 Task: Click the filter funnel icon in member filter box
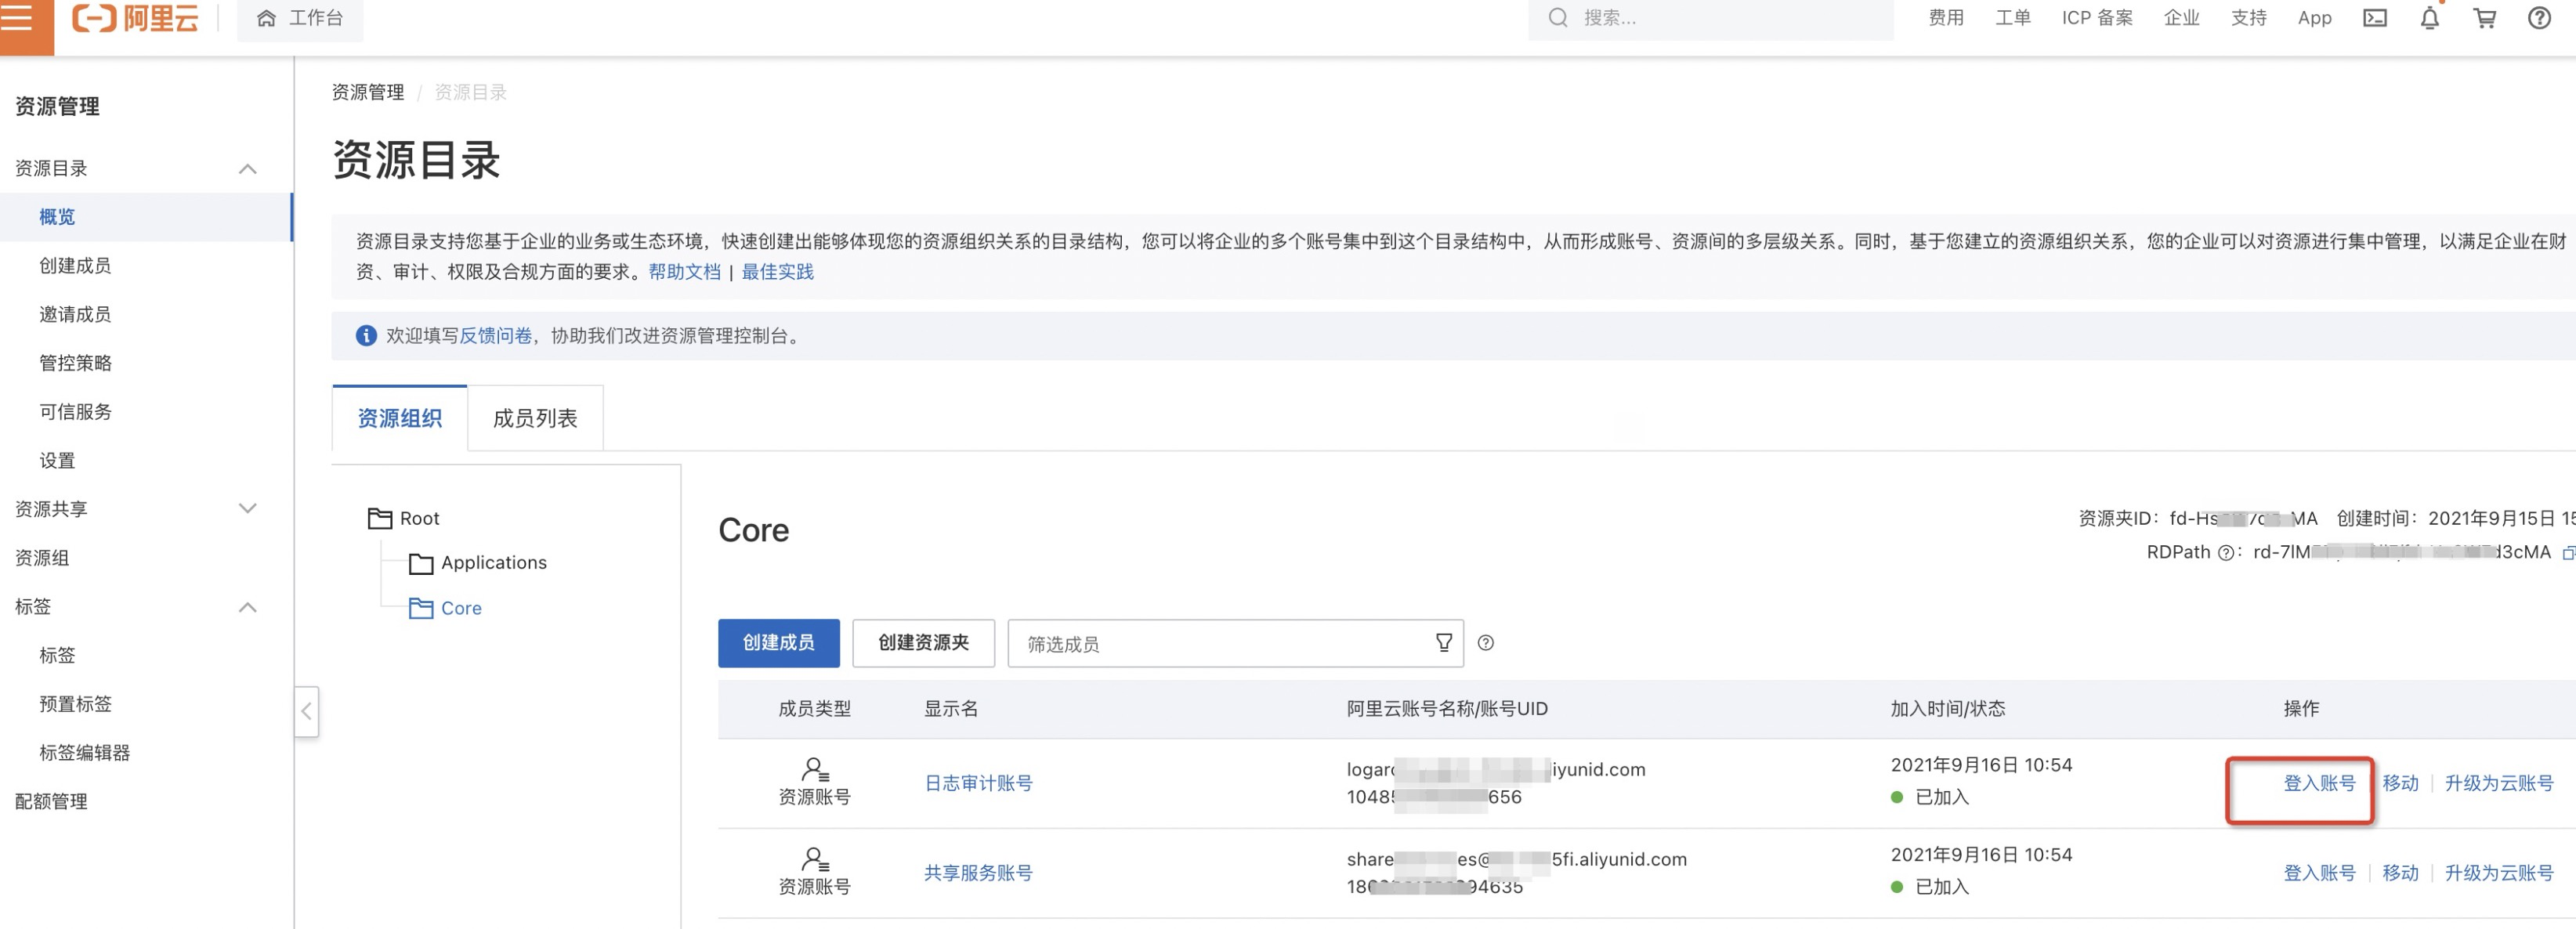pos(1443,643)
